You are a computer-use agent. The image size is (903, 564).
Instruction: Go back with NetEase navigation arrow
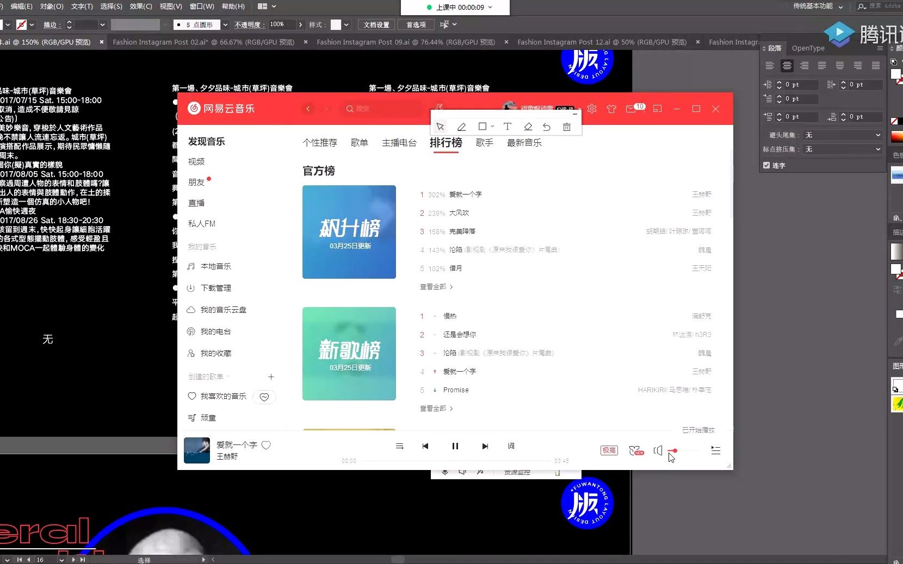coord(308,109)
